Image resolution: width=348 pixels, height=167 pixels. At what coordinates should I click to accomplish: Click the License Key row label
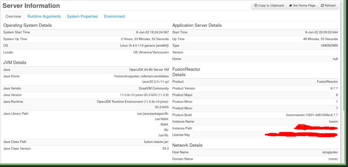[x=181, y=135]
